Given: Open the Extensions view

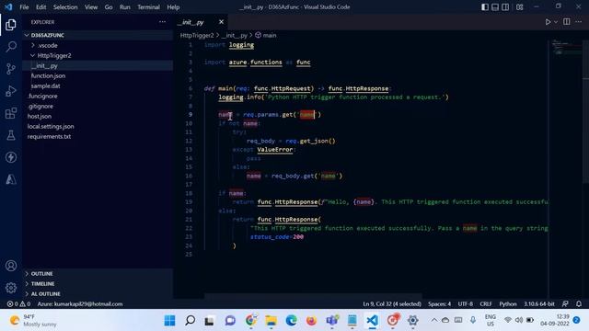Looking at the screenshot, I should (11, 113).
